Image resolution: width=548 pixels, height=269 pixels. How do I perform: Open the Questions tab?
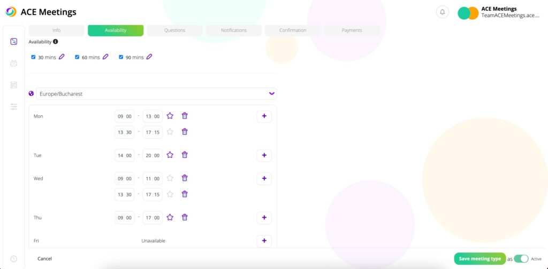pyautogui.click(x=174, y=30)
